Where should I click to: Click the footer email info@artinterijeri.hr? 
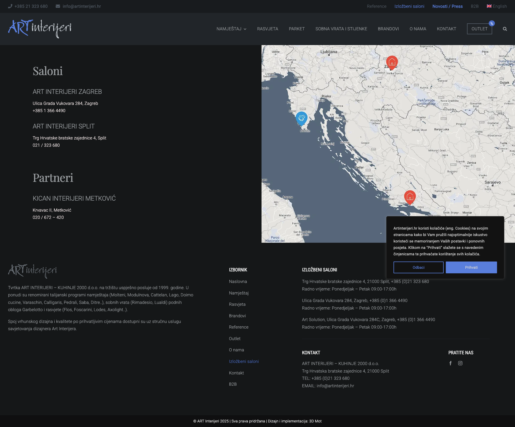(335, 386)
